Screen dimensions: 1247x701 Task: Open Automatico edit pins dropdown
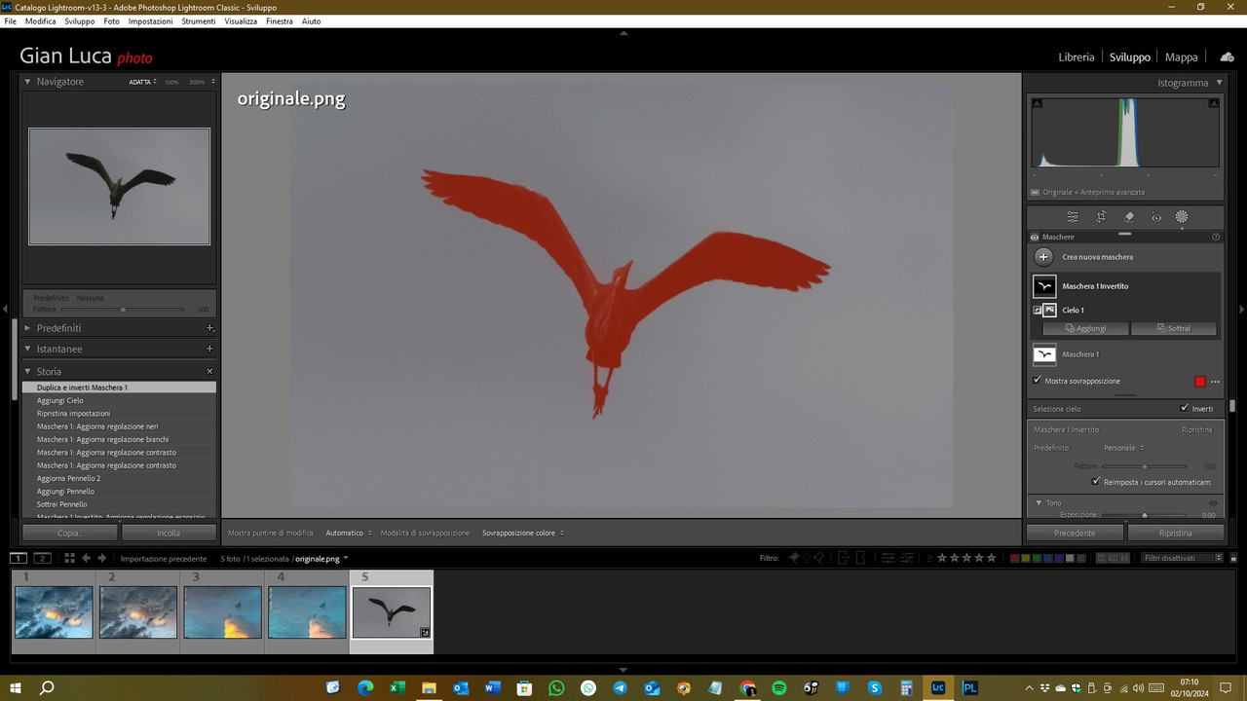click(348, 533)
